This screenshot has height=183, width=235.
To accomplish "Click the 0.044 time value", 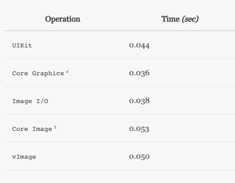I will pos(139,46).
